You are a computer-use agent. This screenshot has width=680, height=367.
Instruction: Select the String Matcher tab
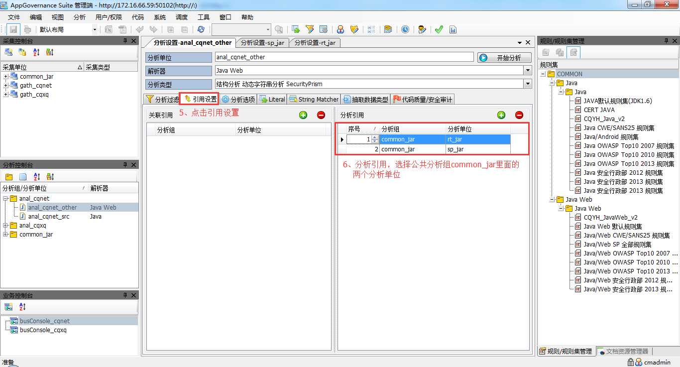(314, 99)
